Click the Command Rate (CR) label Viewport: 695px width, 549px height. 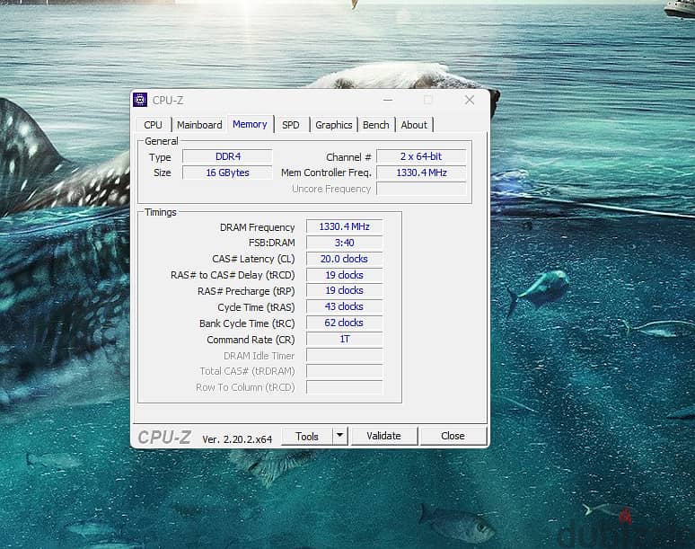[x=251, y=340]
